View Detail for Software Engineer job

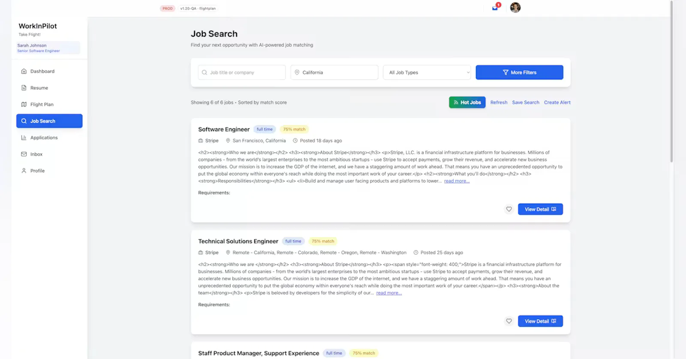[540, 209]
